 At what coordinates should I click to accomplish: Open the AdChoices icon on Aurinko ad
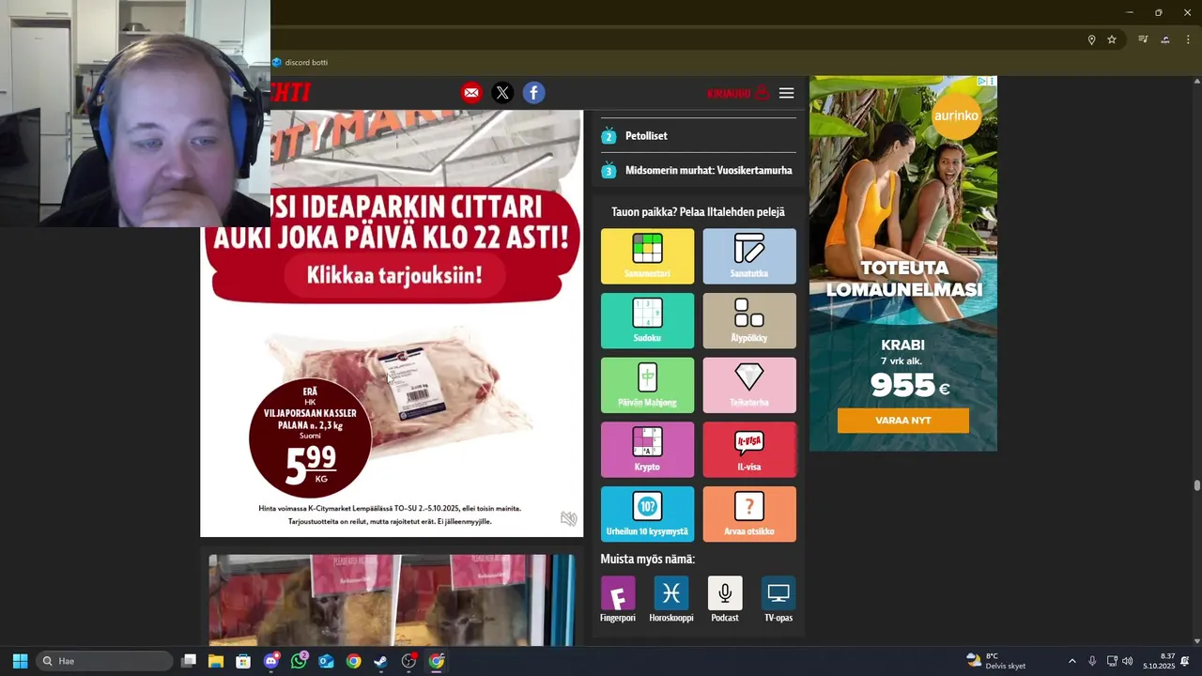tap(983, 82)
